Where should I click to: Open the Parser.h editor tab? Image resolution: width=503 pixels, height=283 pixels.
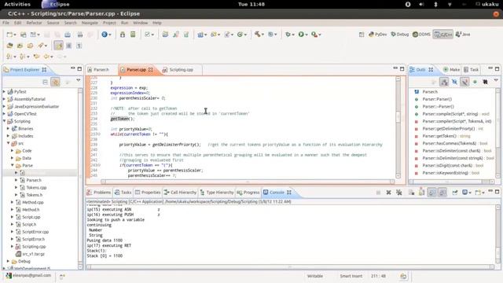coord(99,70)
